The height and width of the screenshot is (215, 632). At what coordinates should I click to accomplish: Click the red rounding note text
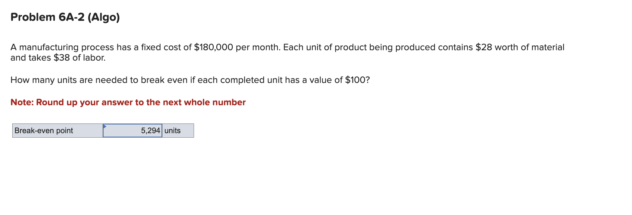pos(128,102)
